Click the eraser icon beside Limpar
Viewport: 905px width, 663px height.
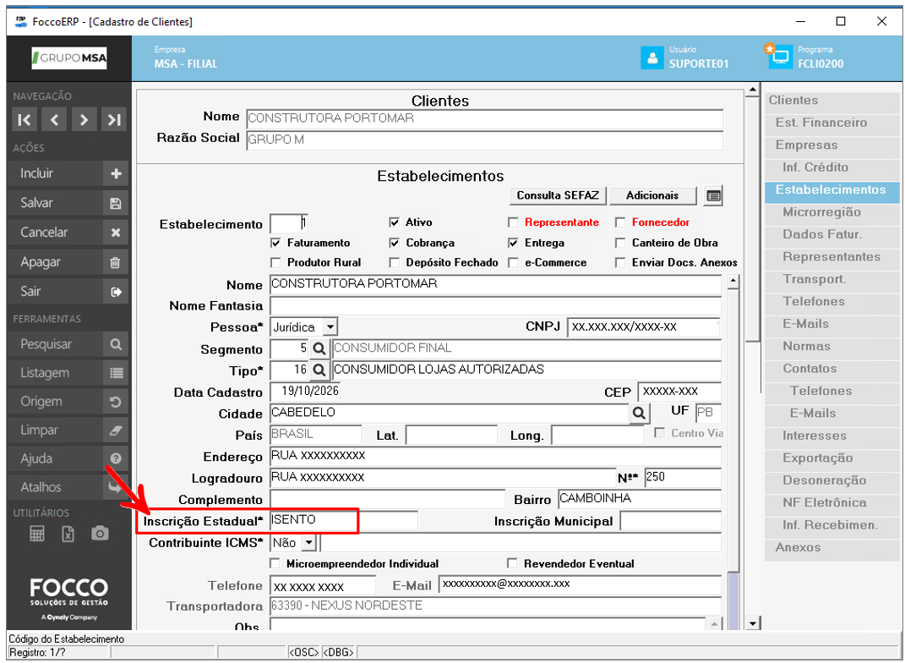coord(116,430)
